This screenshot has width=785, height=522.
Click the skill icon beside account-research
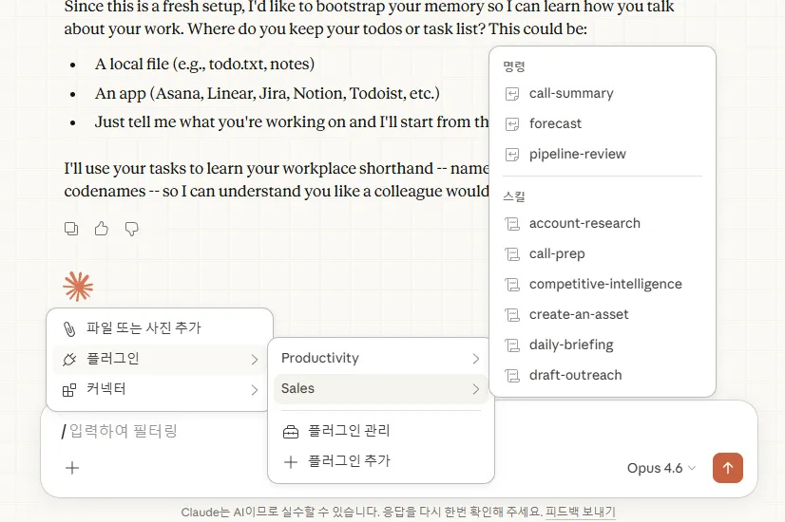pyautogui.click(x=512, y=223)
